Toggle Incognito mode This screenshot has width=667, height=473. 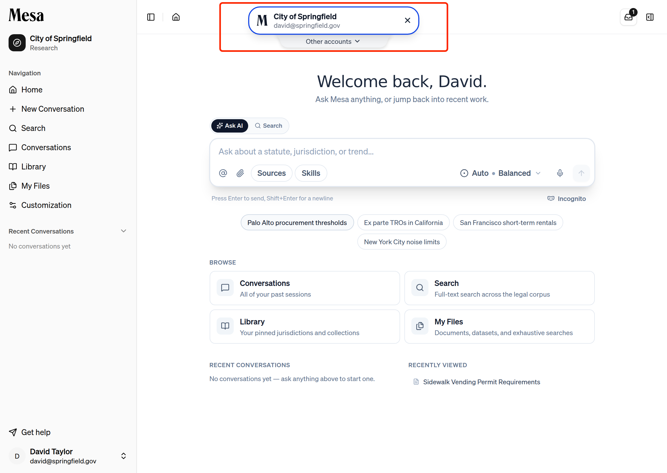coord(567,199)
